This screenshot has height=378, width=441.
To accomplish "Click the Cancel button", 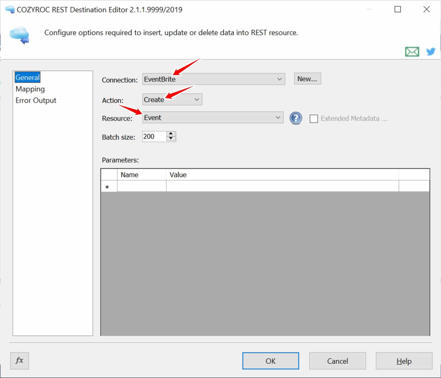I will coord(337,361).
